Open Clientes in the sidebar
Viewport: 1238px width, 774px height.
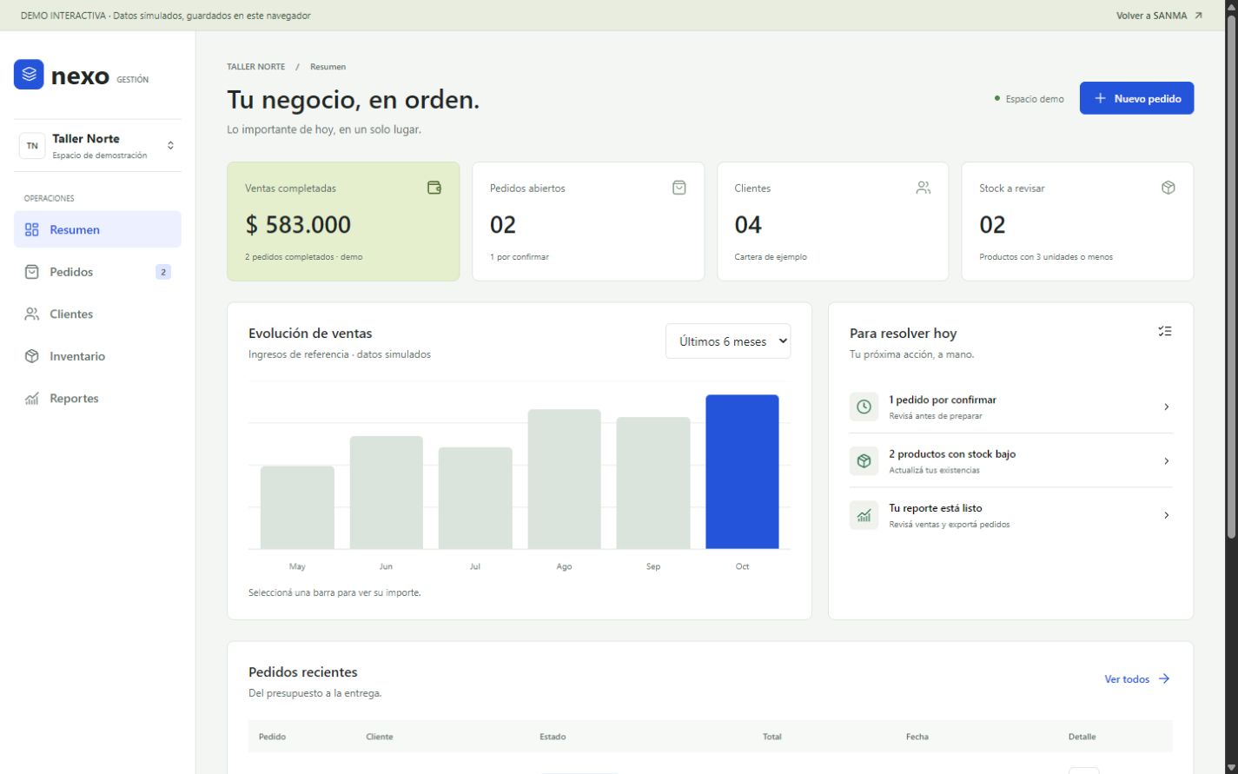97,314
